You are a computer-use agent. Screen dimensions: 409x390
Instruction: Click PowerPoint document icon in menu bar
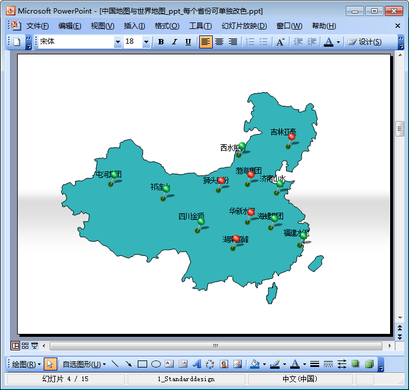pyautogui.click(x=16, y=25)
